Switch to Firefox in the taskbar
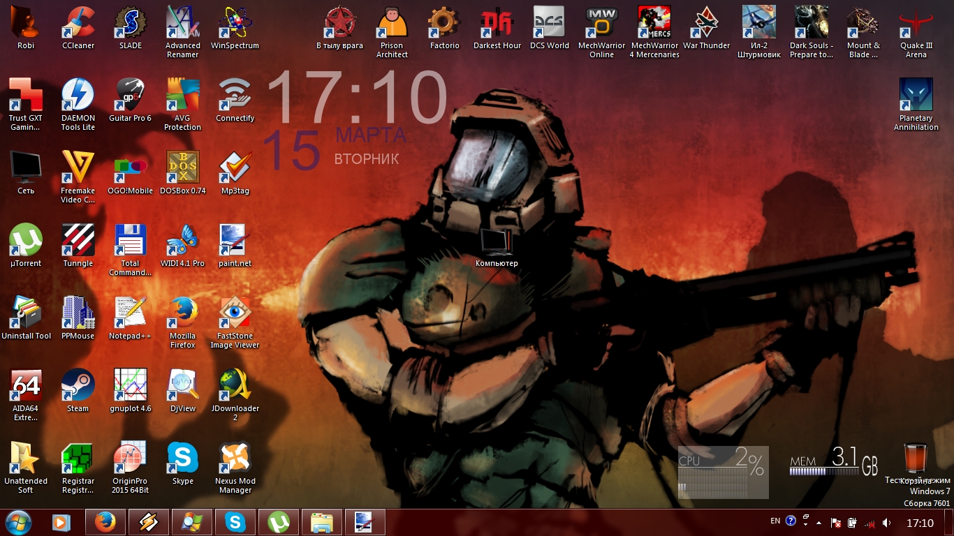This screenshot has height=536, width=954. 105,522
